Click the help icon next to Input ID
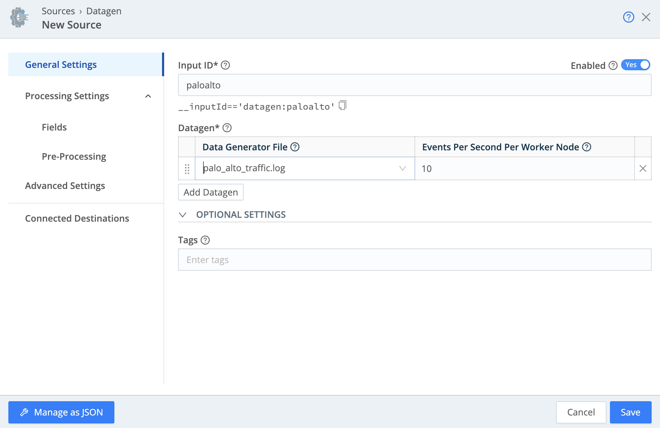The image size is (660, 428). (225, 65)
